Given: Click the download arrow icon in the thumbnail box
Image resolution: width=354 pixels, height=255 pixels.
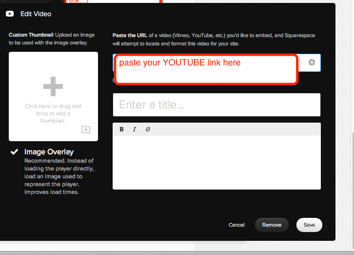Looking at the screenshot, I should [x=86, y=129].
